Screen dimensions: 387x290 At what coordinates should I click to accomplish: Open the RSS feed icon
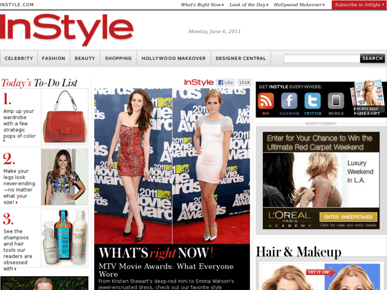[x=266, y=101]
